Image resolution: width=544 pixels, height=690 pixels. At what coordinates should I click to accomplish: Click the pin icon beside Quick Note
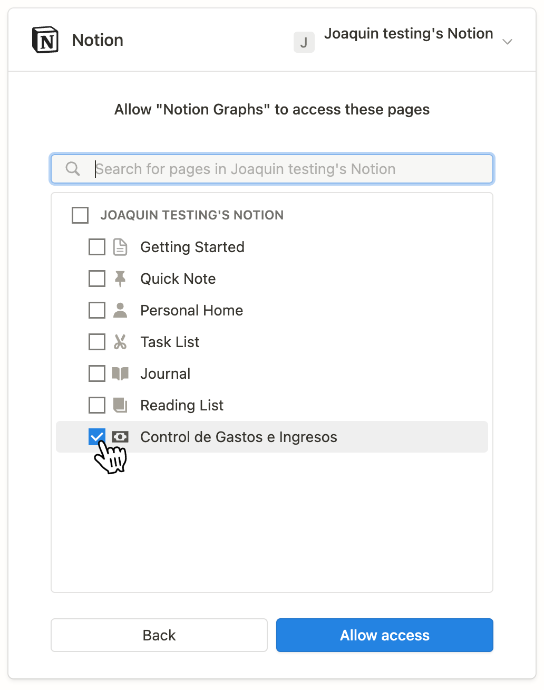(120, 279)
